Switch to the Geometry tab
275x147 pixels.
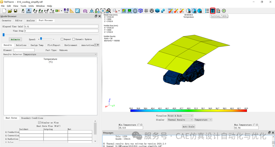pyautogui.click(x=6, y=21)
